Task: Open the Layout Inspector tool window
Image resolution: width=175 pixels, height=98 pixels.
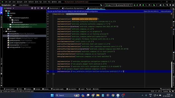Action: click(166, 89)
